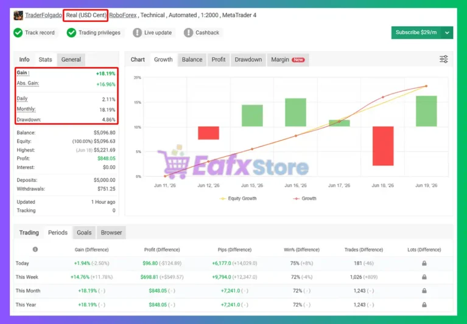Click the Jun 15 green bar in chart

(252, 115)
